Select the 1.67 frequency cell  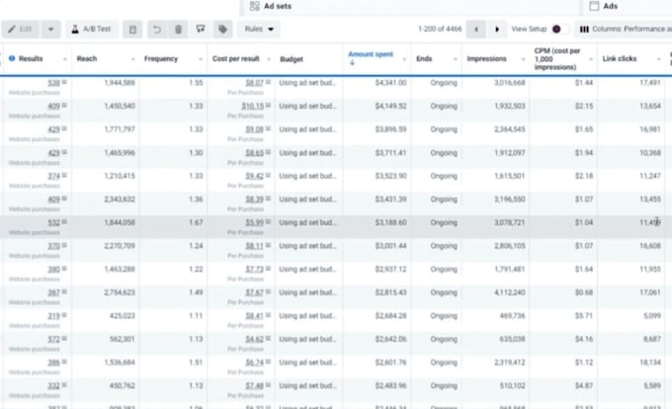click(196, 222)
